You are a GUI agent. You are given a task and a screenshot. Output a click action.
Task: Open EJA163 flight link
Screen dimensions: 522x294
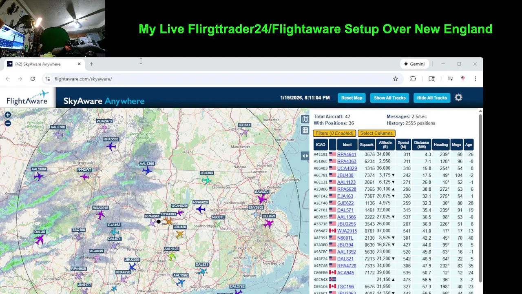point(345,196)
